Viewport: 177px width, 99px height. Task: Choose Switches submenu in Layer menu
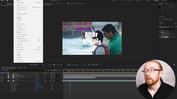click(28, 18)
